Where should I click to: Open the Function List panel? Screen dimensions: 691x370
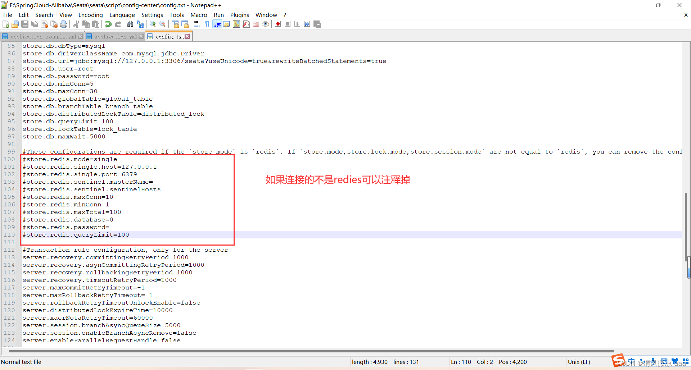point(246,24)
